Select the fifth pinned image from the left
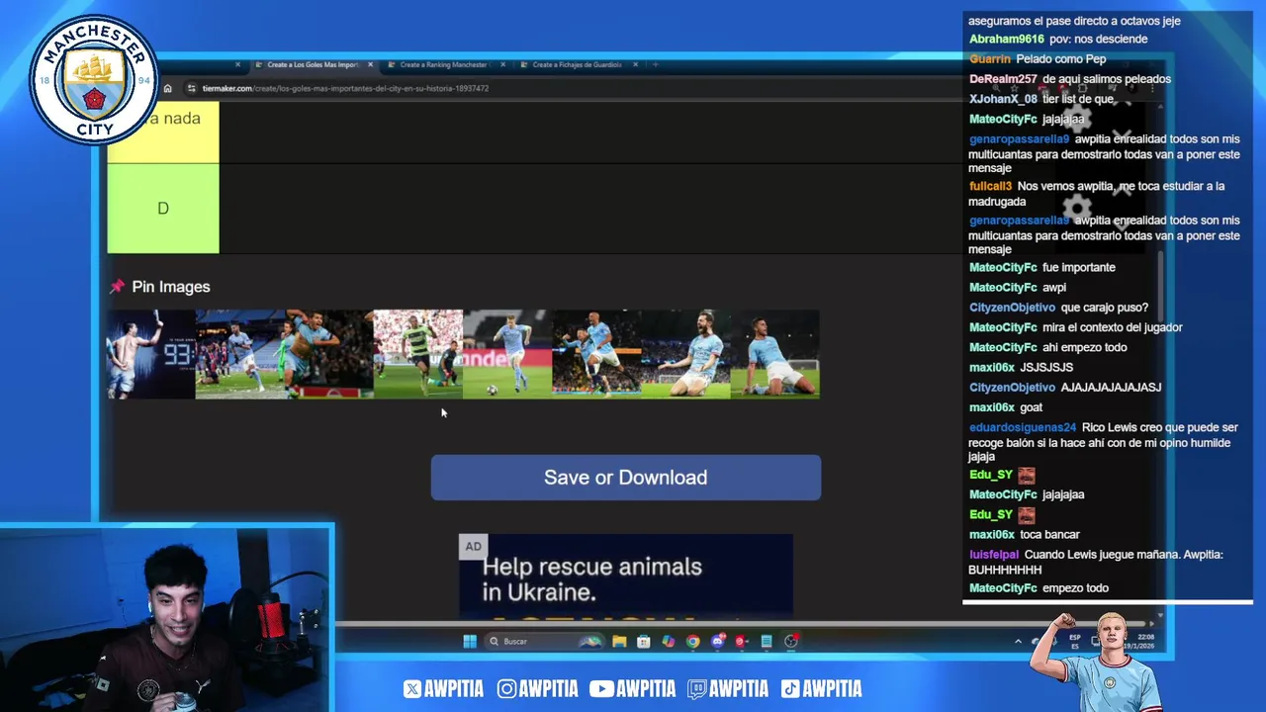Viewport: 1266px width, 712px height. pos(507,354)
